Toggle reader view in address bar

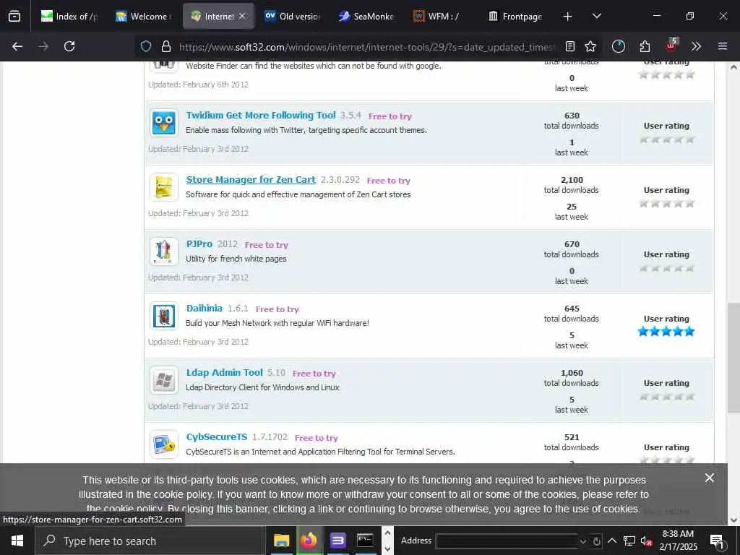570,46
